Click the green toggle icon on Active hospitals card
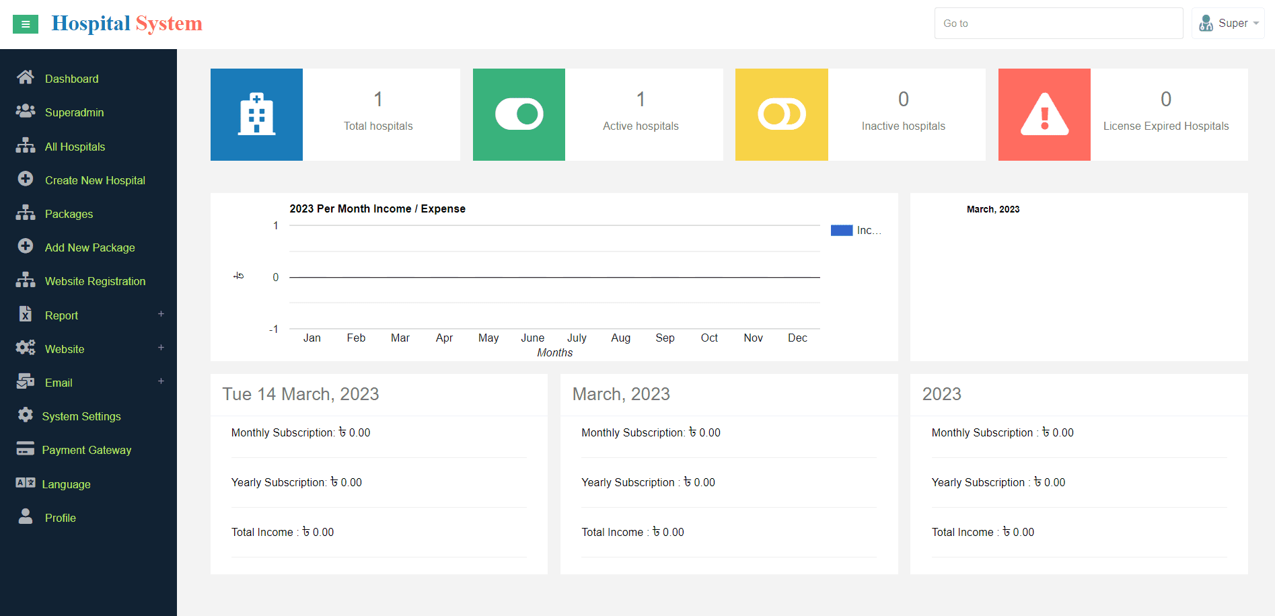Screen dimensions: 1275x616 pos(519,114)
